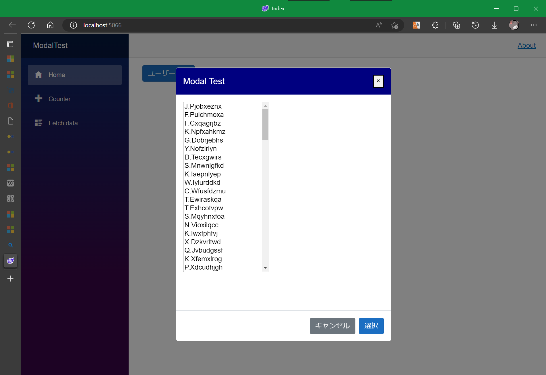Open the Counter page in the sidebar
The width and height of the screenshot is (546, 375).
pos(75,99)
